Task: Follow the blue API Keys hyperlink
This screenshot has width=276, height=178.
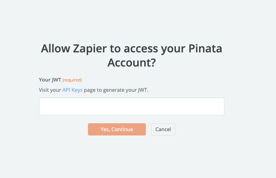Action: [x=73, y=90]
